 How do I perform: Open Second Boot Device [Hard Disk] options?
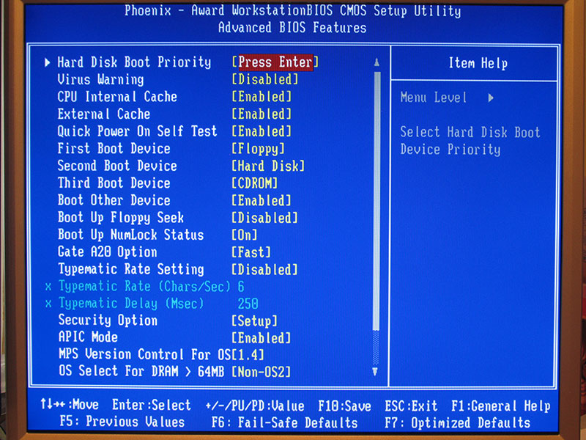[x=268, y=166]
